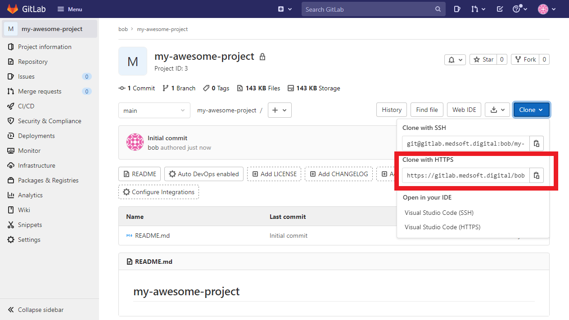
Task: Open the Wiki sidebar item
Action: 24,210
